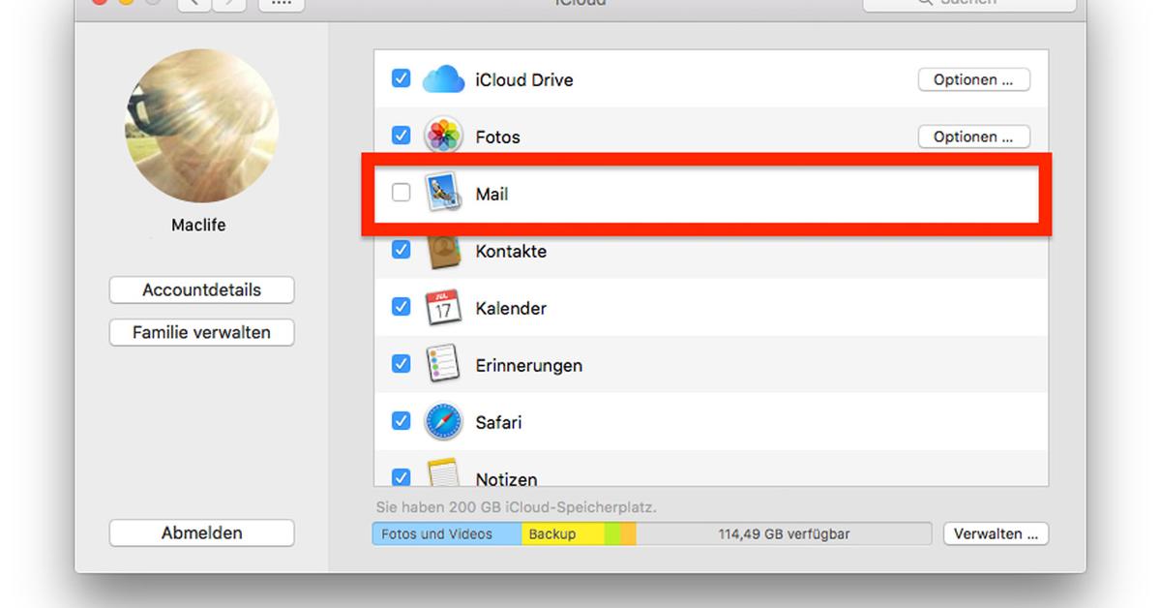Click the show-all grid toolbar button
This screenshot has width=1161, height=608.
(282, 4)
